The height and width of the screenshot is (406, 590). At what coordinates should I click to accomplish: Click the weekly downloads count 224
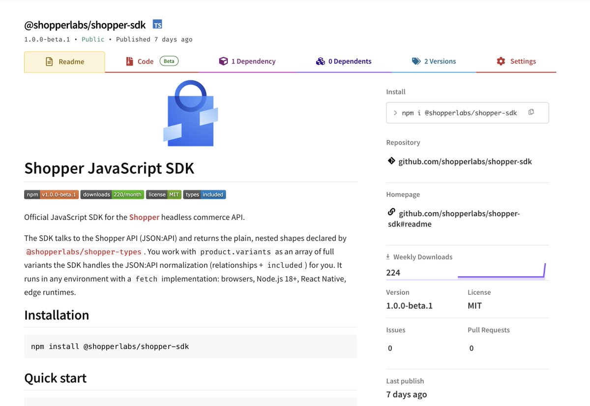(393, 273)
